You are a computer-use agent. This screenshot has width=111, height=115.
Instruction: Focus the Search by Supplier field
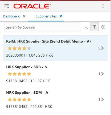click(43, 27)
